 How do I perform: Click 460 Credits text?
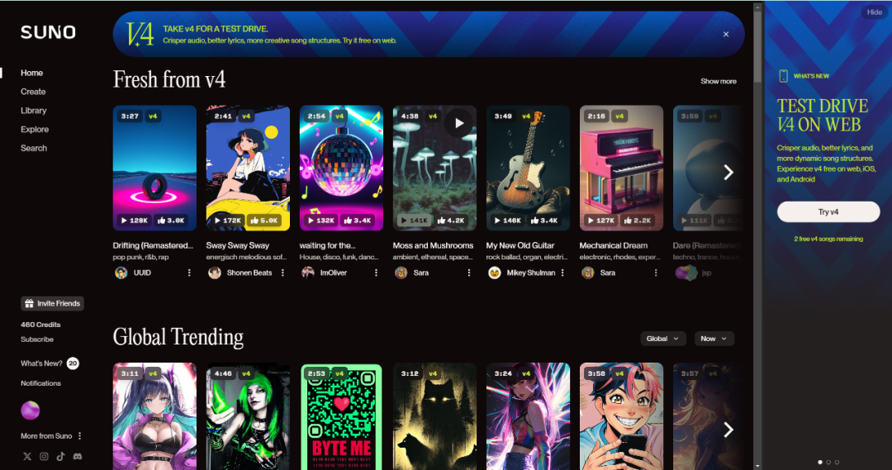point(40,325)
